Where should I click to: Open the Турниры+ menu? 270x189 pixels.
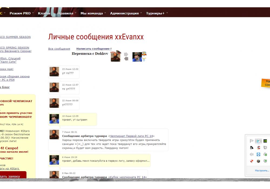point(157,13)
